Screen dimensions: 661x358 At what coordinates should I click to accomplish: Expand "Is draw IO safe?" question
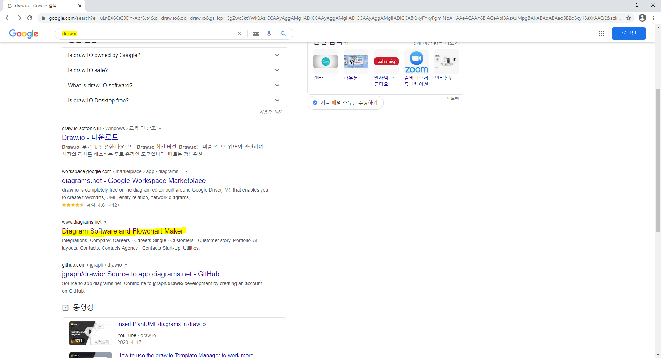pos(174,70)
